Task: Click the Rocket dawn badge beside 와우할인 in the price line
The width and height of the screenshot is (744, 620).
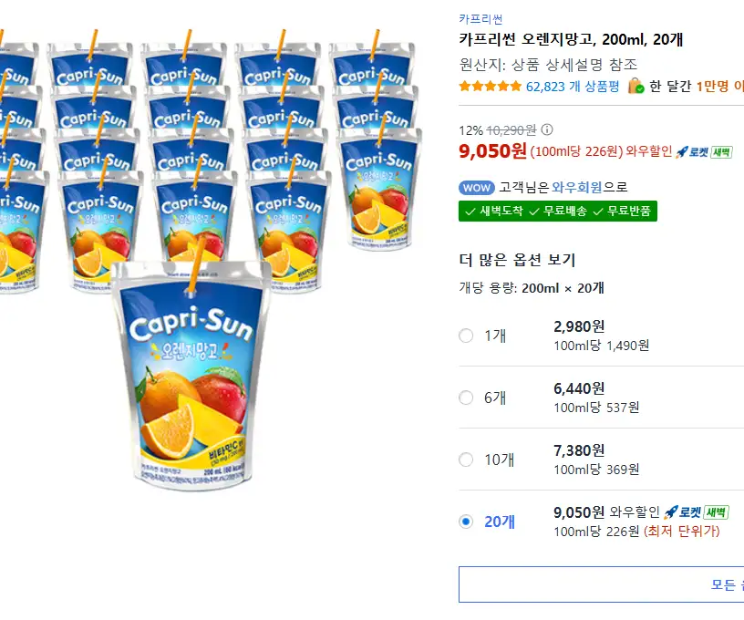Action: tap(704, 152)
